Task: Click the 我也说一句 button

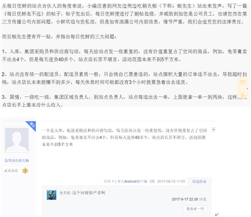Action: pyautogui.click(x=195, y=209)
